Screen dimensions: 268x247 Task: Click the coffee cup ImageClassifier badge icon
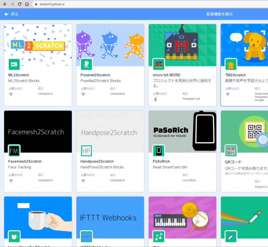click(x=14, y=237)
